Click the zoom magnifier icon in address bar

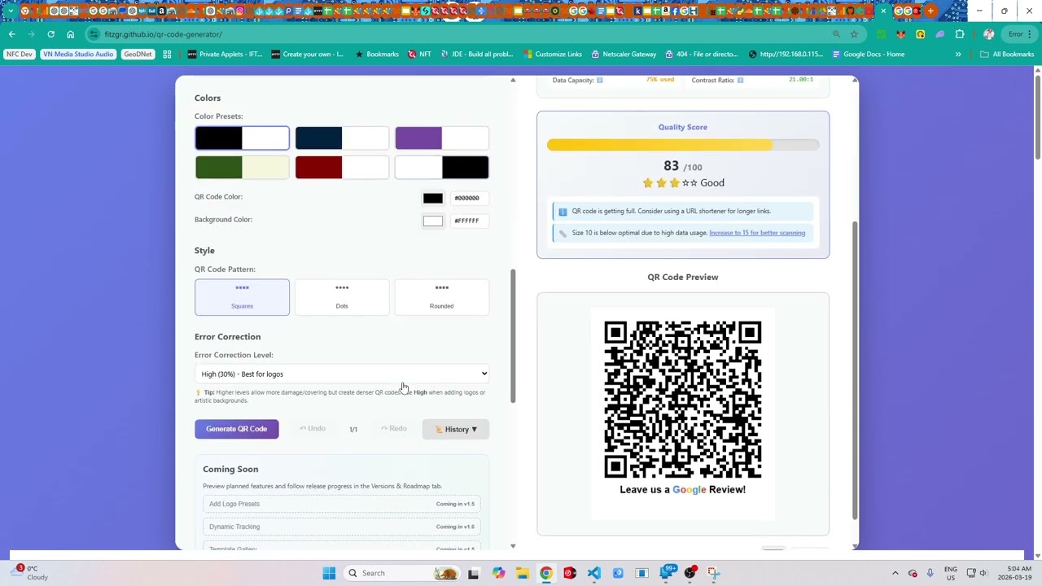836,34
